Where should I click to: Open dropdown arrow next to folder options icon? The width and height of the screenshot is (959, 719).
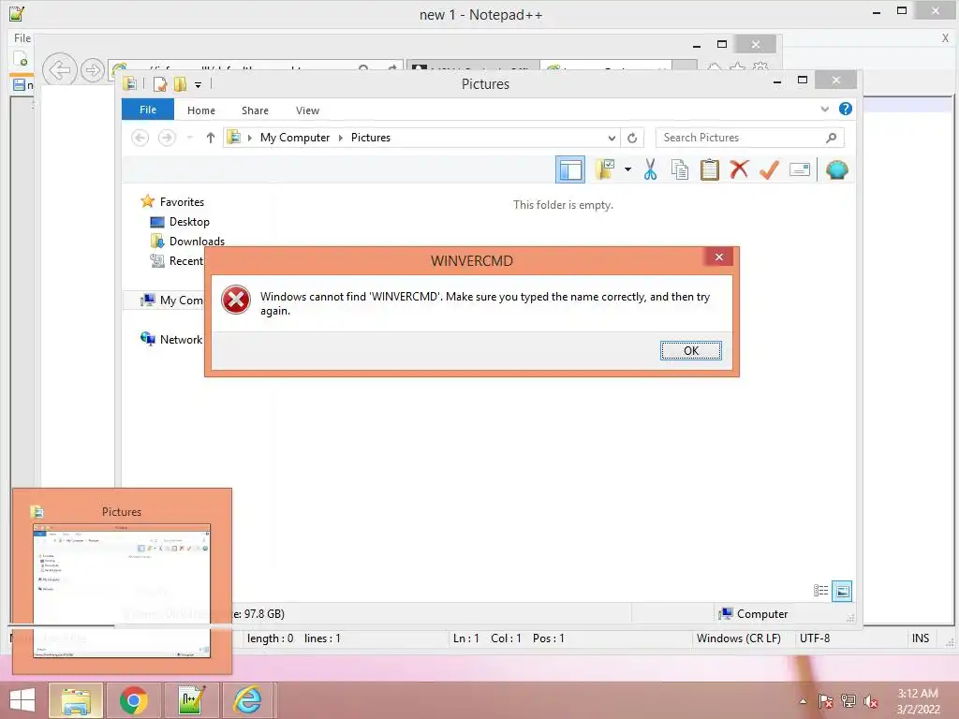tap(628, 169)
